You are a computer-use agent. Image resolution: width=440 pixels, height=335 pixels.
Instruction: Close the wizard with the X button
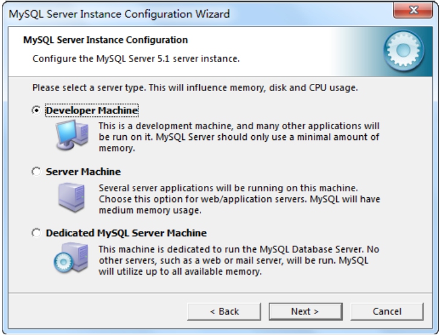pos(413,10)
